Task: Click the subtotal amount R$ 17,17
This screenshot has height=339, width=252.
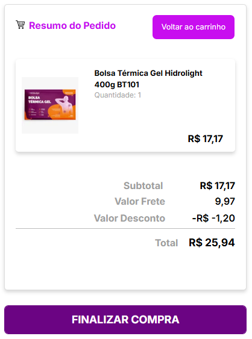Action: [218, 185]
